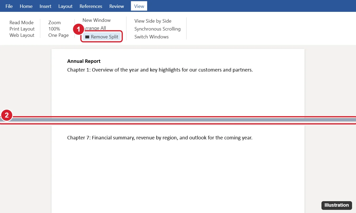Click the Chapter 7 financial summary line
356x213 pixels.
click(160, 138)
